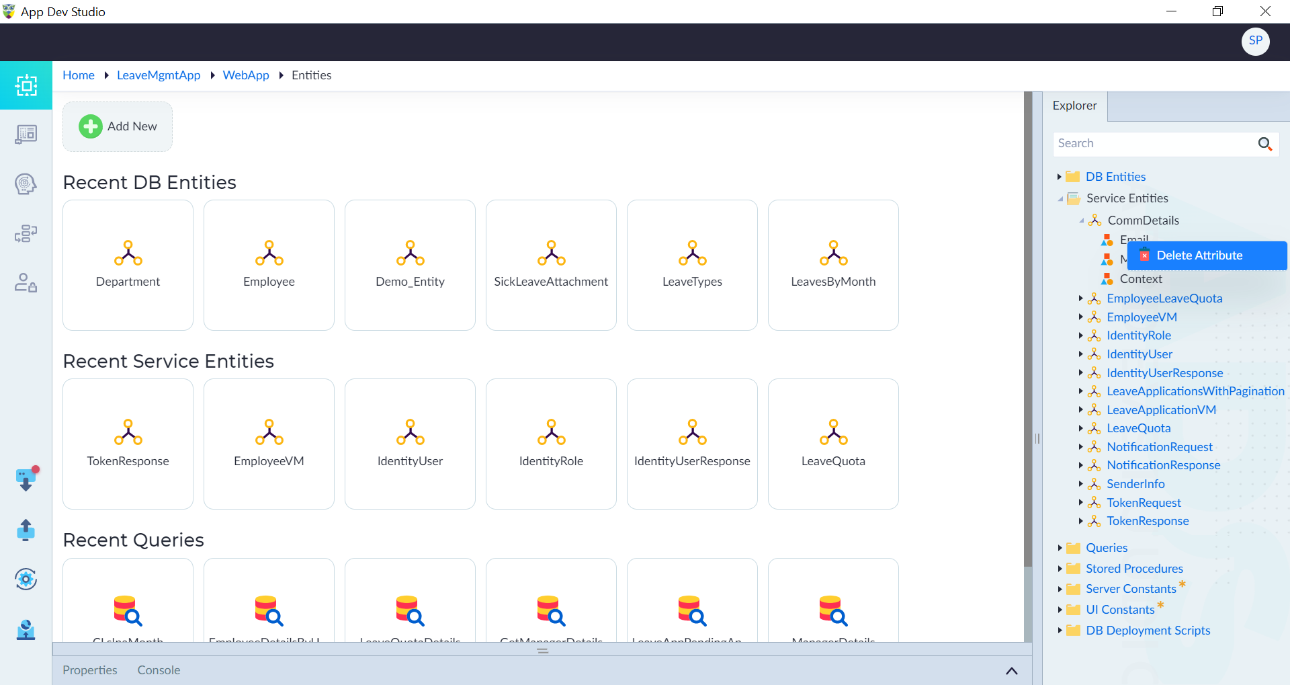
Task: Click the upload arrow sidebar icon
Action: point(26,530)
